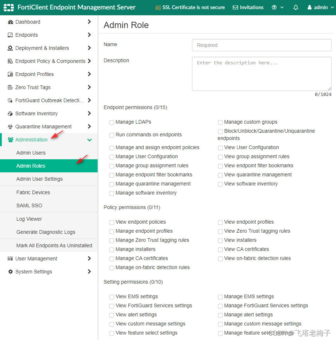The height and width of the screenshot is (340, 336).
Task: Tick Manage installers permission
Action: tap(112, 250)
